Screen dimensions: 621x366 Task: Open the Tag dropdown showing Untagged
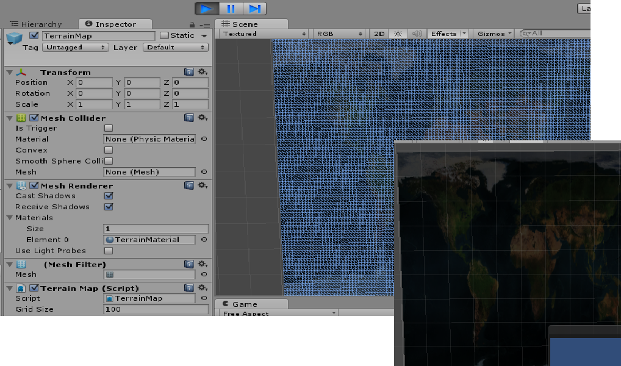[75, 47]
